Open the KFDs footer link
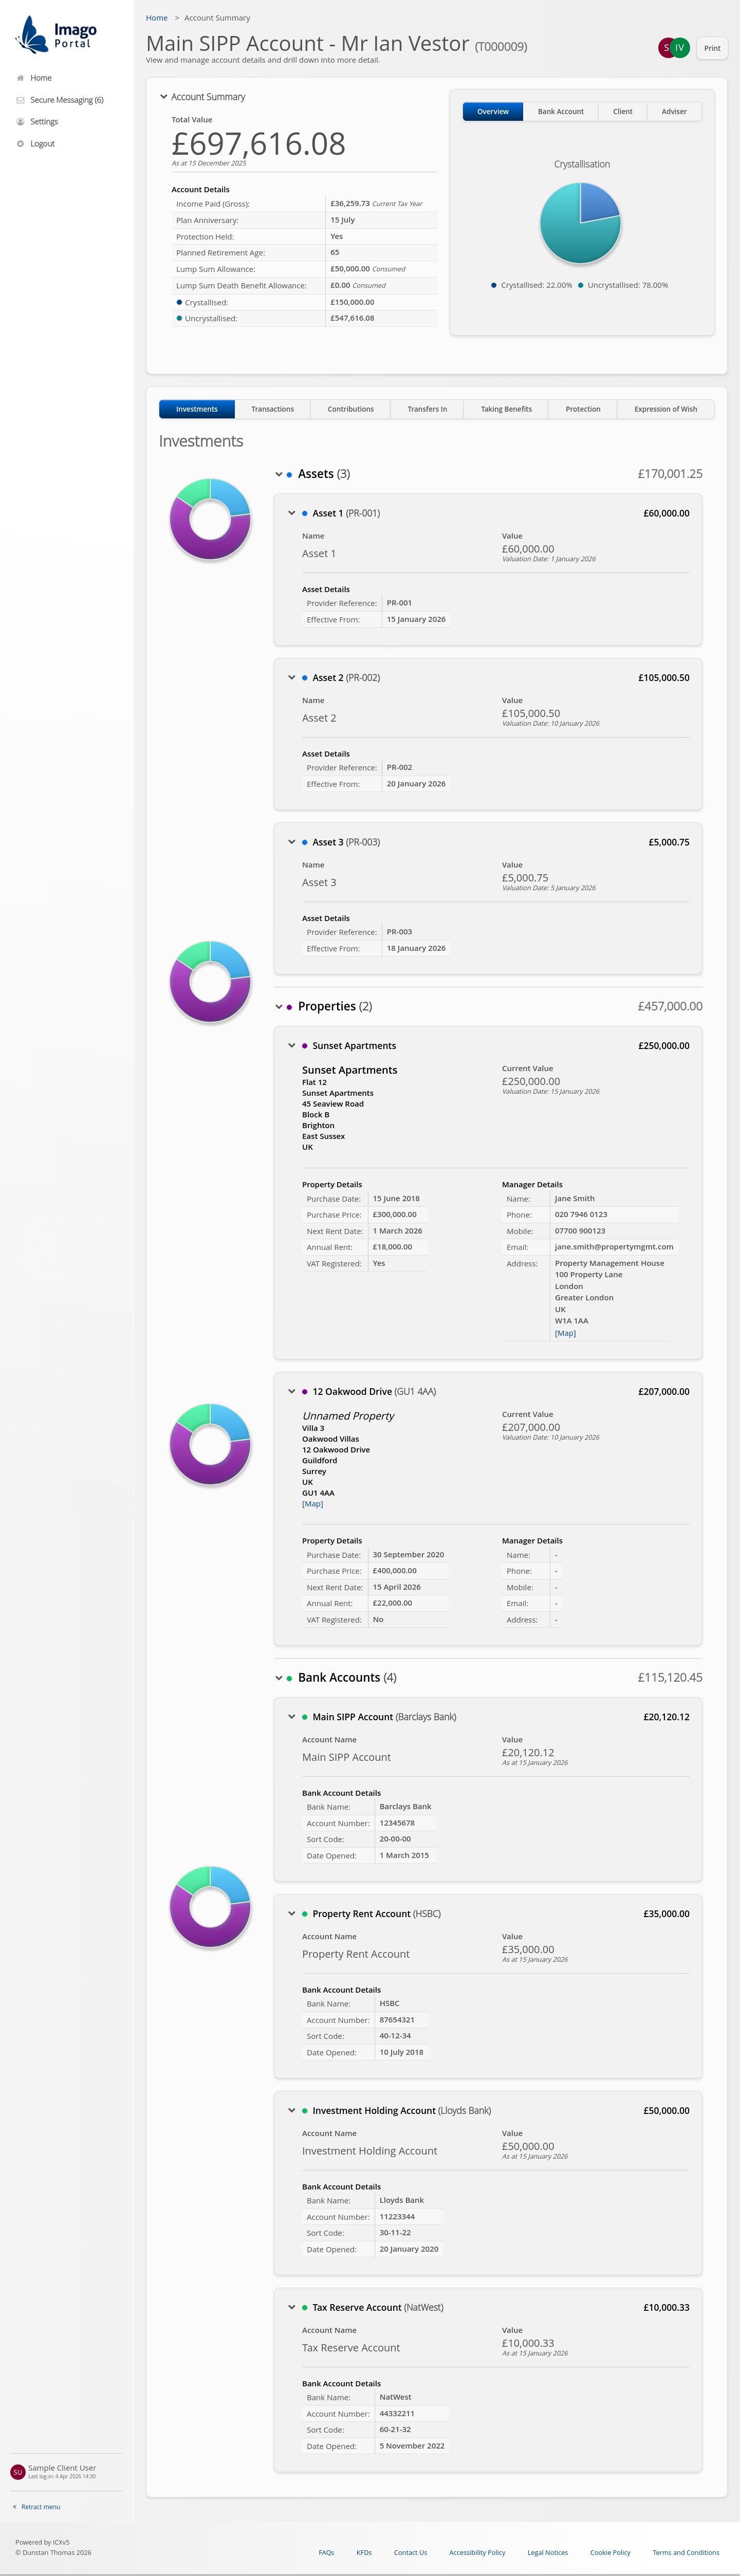The width and height of the screenshot is (740, 2576). pyautogui.click(x=364, y=2552)
